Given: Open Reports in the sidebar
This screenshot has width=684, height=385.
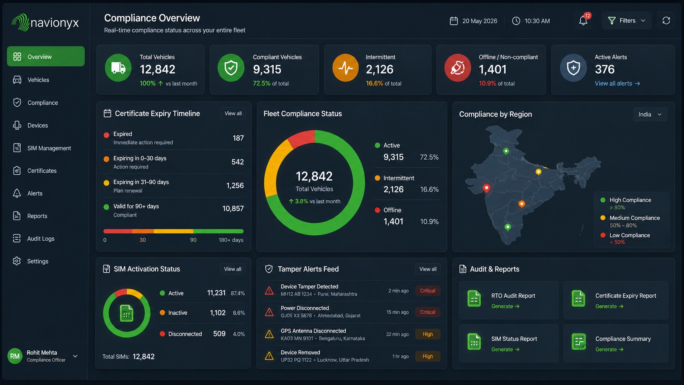Looking at the screenshot, I should click(x=46, y=216).
